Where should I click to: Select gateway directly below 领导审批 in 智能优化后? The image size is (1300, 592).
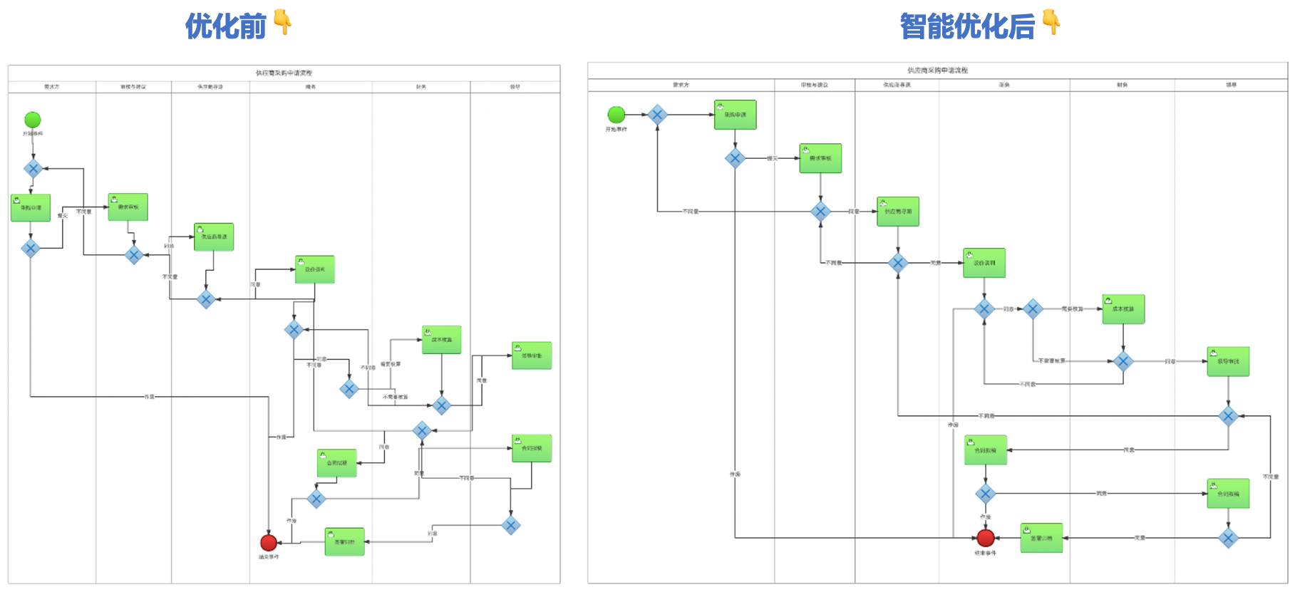(1228, 416)
